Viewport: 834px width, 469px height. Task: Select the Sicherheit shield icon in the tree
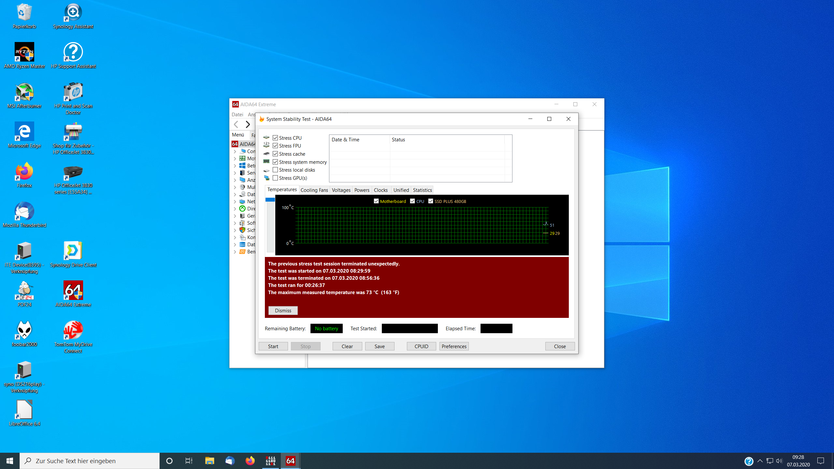pyautogui.click(x=242, y=230)
